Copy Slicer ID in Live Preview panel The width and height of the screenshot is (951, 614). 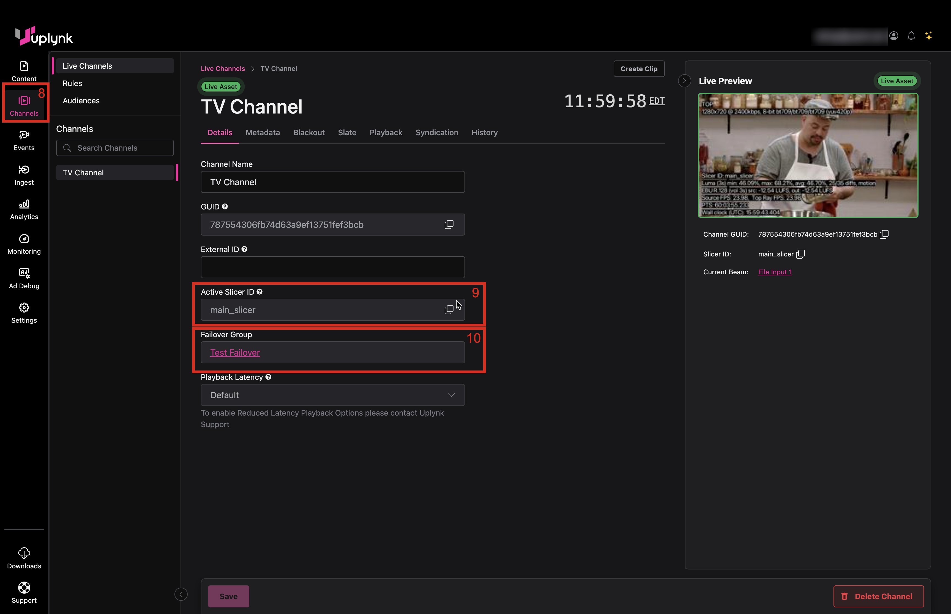(800, 254)
